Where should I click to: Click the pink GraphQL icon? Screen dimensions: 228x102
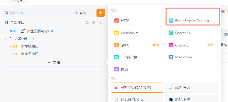171,45
